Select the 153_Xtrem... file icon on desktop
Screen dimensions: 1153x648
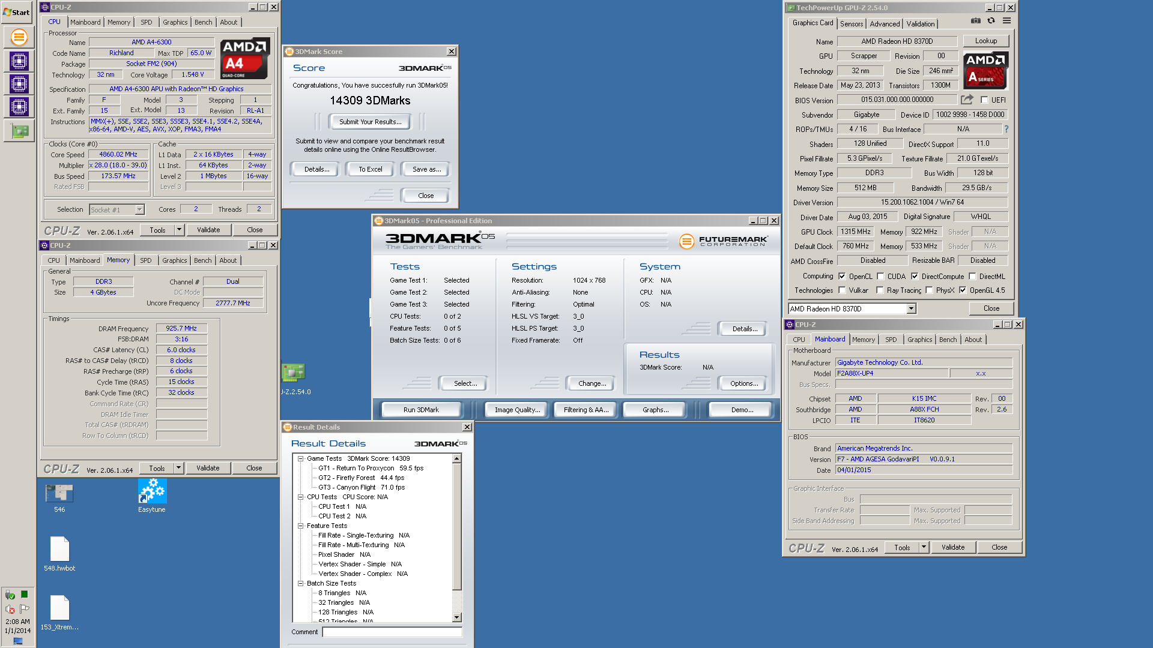point(59,613)
